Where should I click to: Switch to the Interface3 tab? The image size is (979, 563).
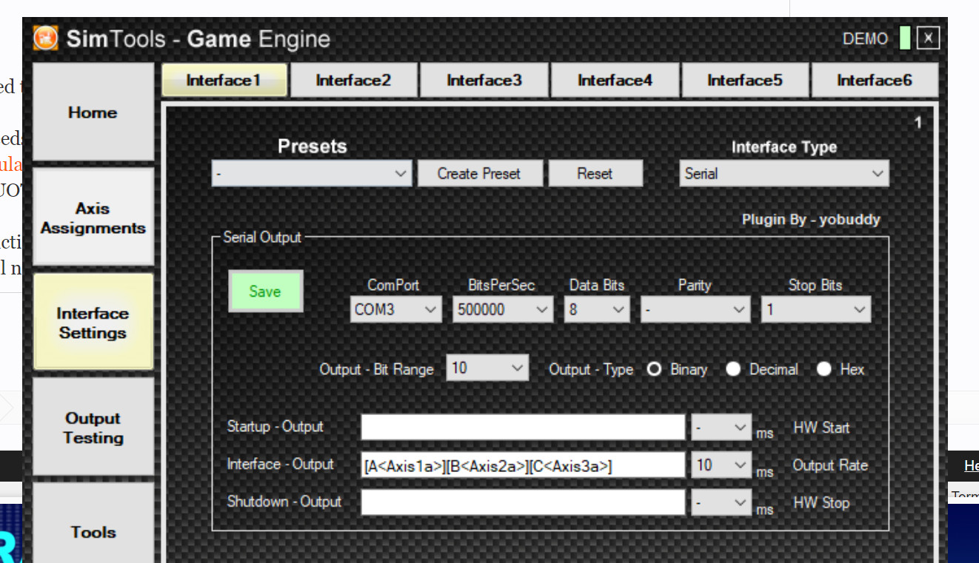click(484, 80)
